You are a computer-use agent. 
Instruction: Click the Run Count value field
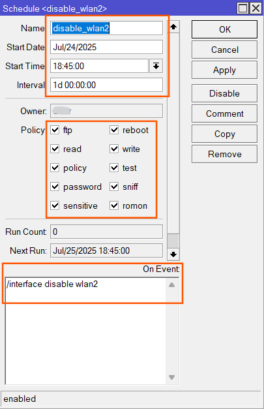107,232
